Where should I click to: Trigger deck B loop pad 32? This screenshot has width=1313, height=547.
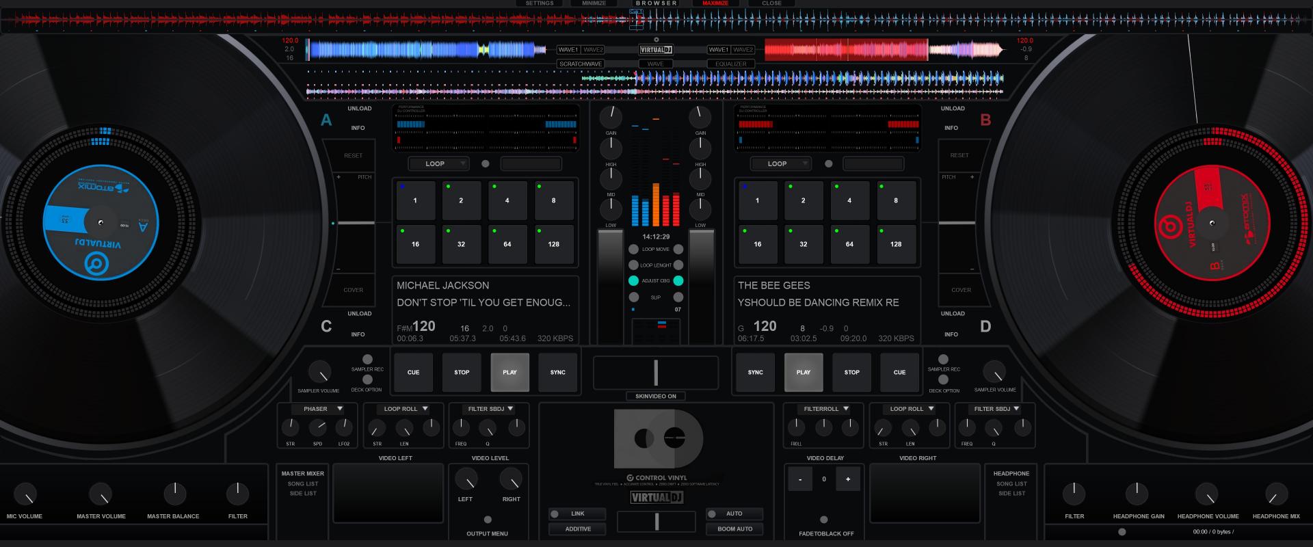804,244
